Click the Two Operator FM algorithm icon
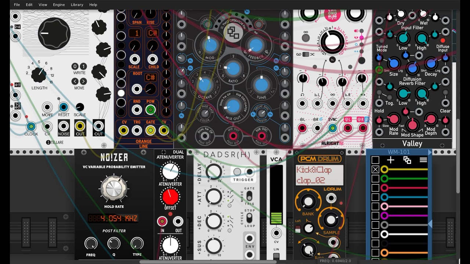The height and width of the screenshot is (264, 470). click(x=233, y=33)
